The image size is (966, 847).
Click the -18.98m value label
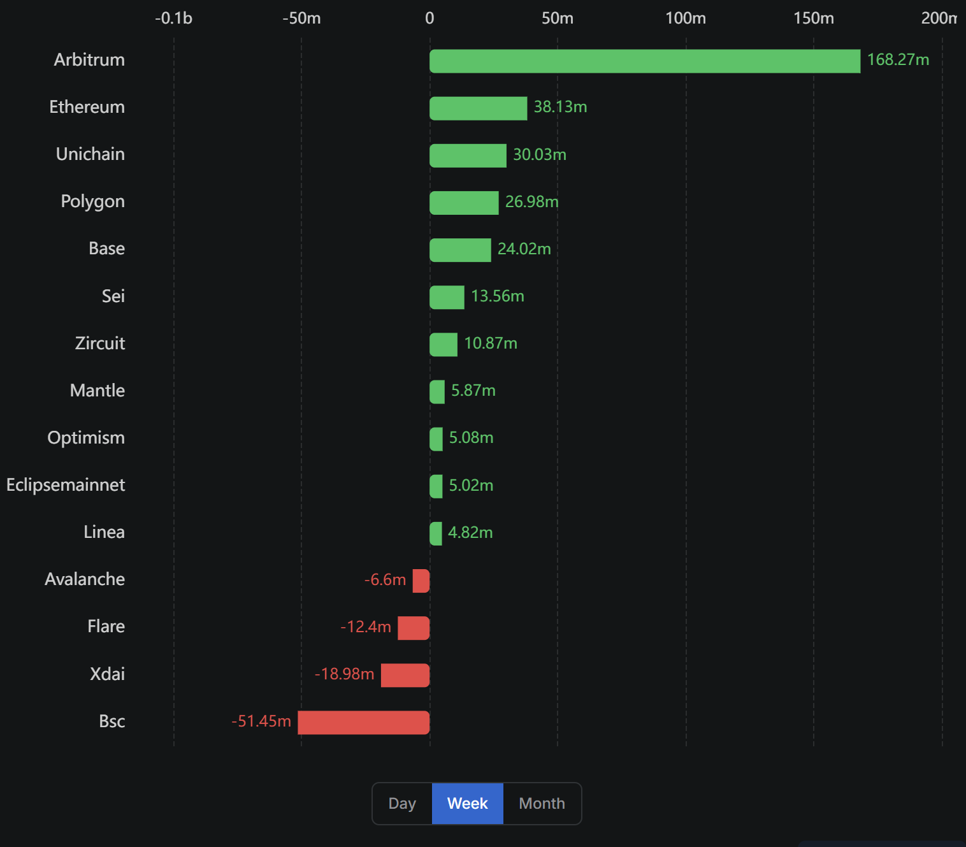(345, 674)
